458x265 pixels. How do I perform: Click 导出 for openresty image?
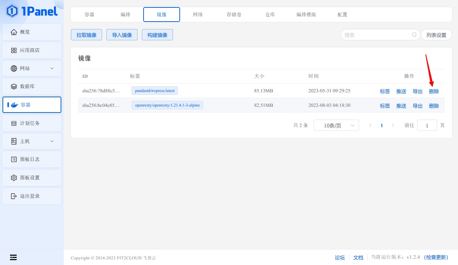pyautogui.click(x=418, y=106)
